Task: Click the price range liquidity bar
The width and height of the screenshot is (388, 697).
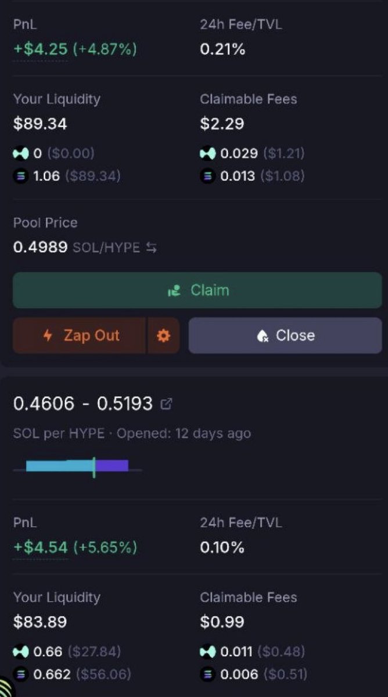Action: [x=77, y=466]
